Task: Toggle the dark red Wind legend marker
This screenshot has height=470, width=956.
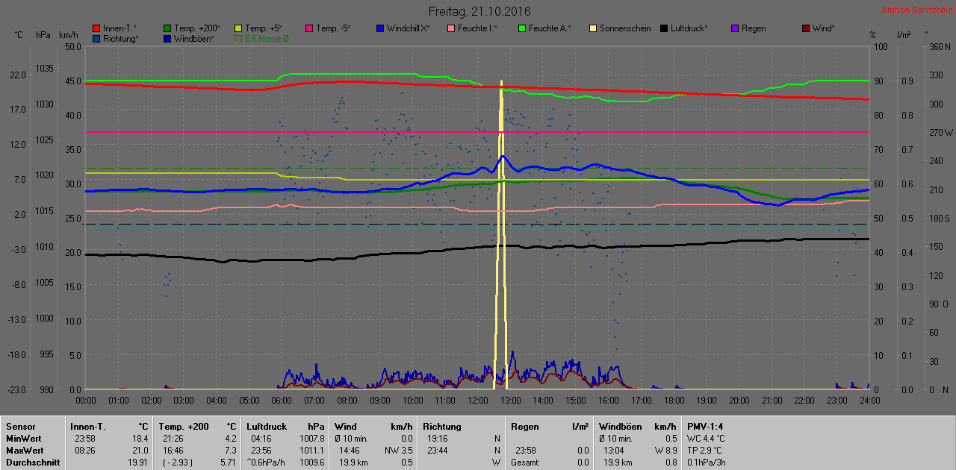Action: 806,28
